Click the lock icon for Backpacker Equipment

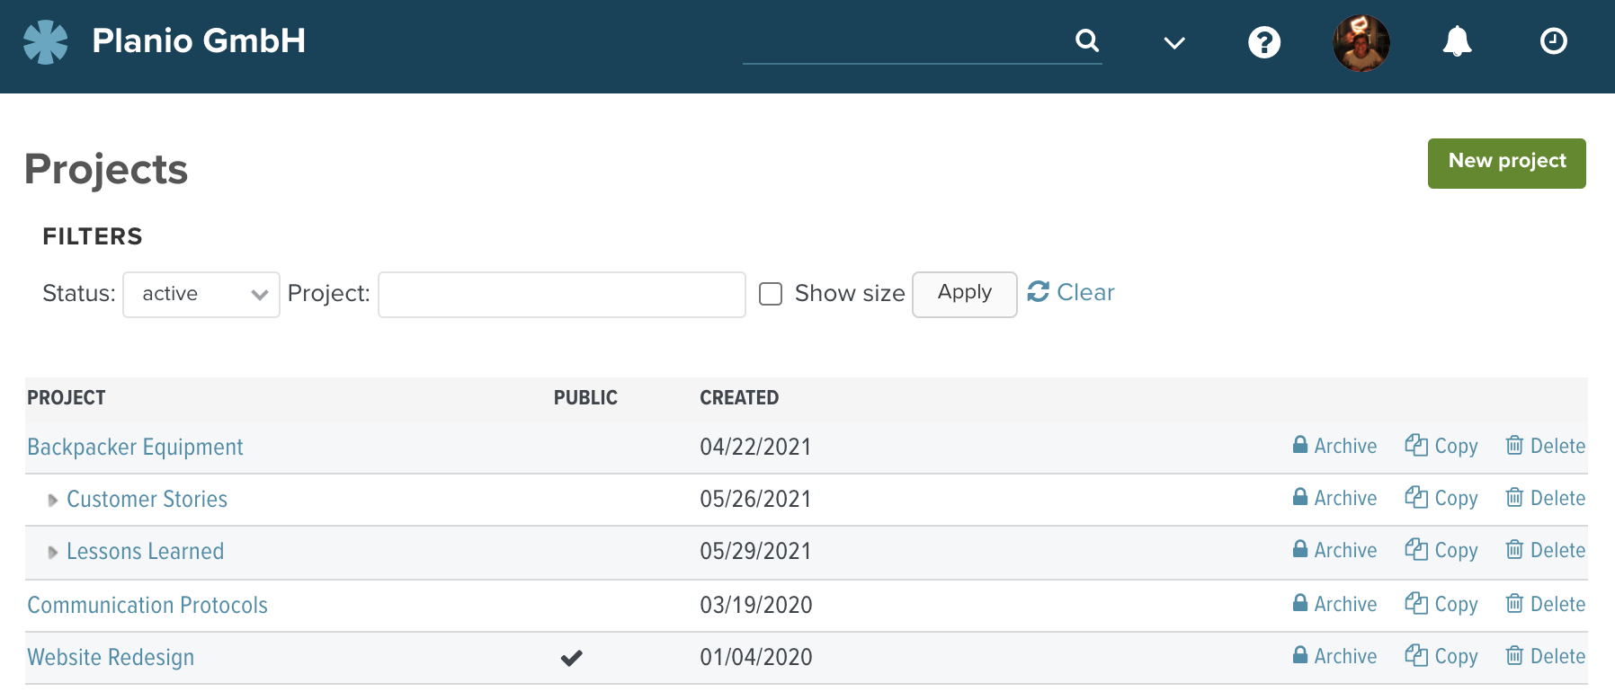pos(1300,445)
